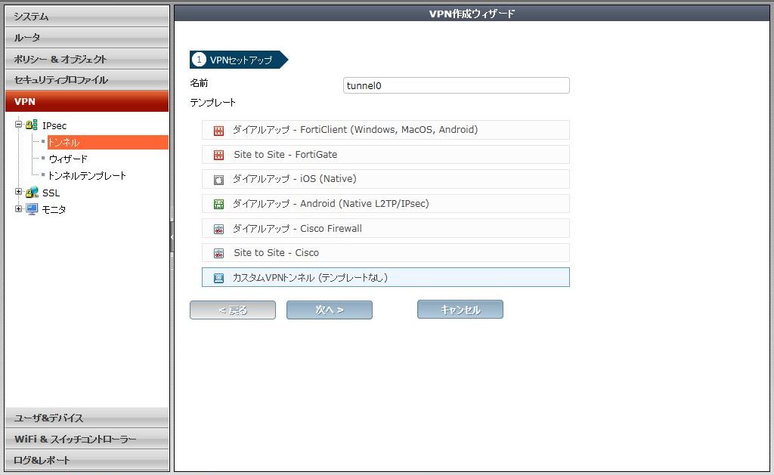The width and height of the screenshot is (774, 475).
Task: Choose カスタムVPNトンネル (テンプレートなし) template
Action: click(x=385, y=277)
